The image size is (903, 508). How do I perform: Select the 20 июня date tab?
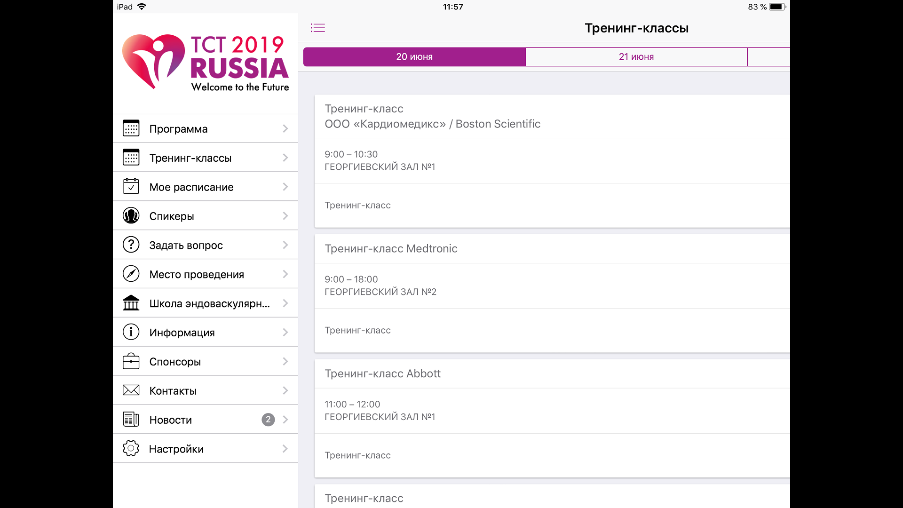pos(414,56)
